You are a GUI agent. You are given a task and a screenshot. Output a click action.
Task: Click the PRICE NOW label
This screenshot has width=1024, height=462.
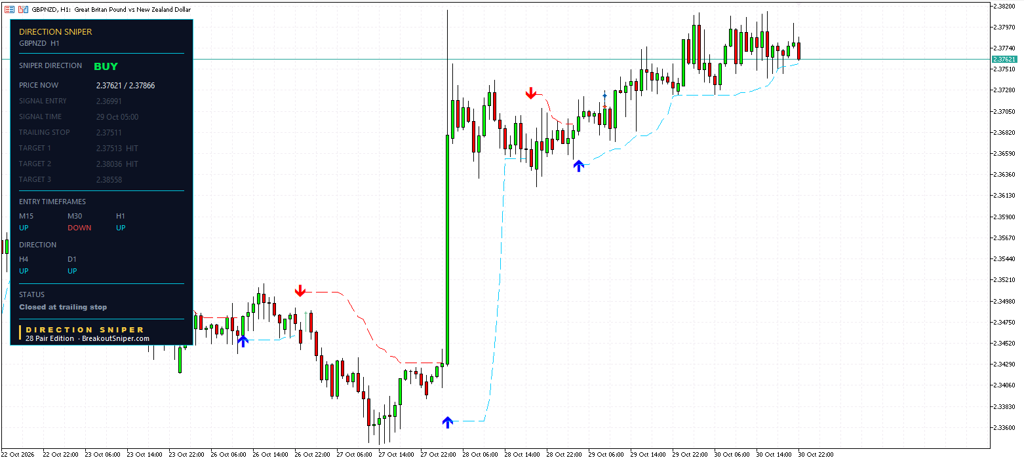(x=39, y=85)
